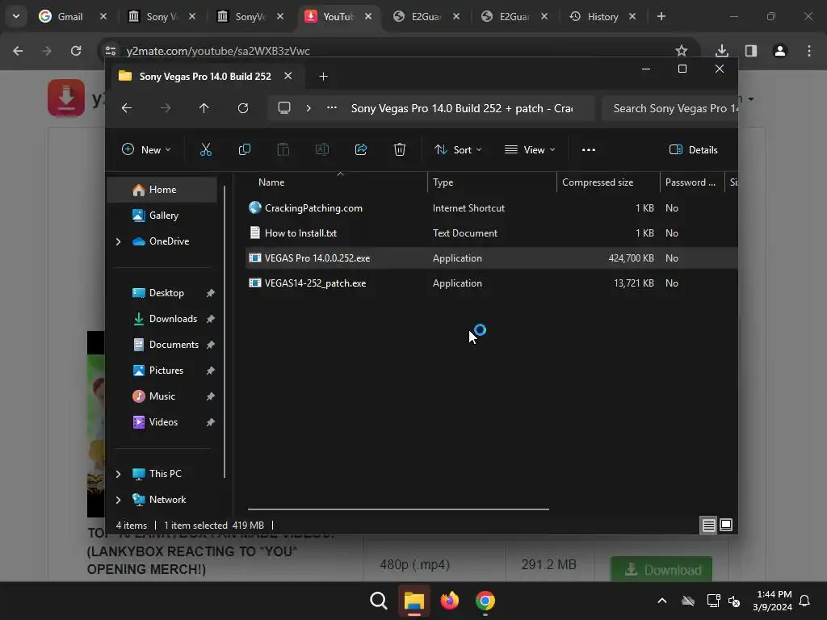Open the New dropdown menu
This screenshot has height=620, width=827.
(x=146, y=149)
